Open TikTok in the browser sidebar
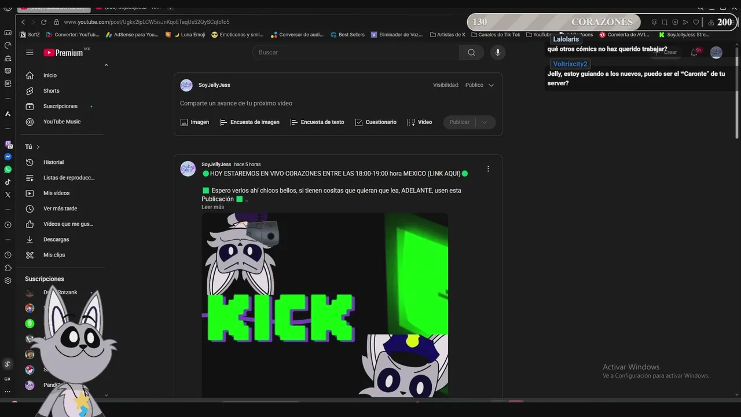Viewport: 741px width, 417px height. 8,182
